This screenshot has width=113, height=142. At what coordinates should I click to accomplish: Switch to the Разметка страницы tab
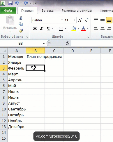tap(77, 11)
